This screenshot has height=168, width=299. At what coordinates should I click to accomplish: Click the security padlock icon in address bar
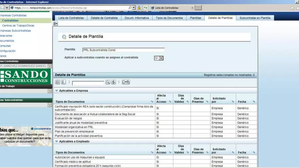pyautogui.click(x=139, y=7)
